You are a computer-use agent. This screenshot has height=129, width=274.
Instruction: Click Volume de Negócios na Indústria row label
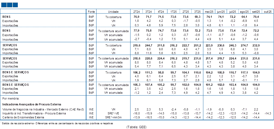(x=43, y=109)
